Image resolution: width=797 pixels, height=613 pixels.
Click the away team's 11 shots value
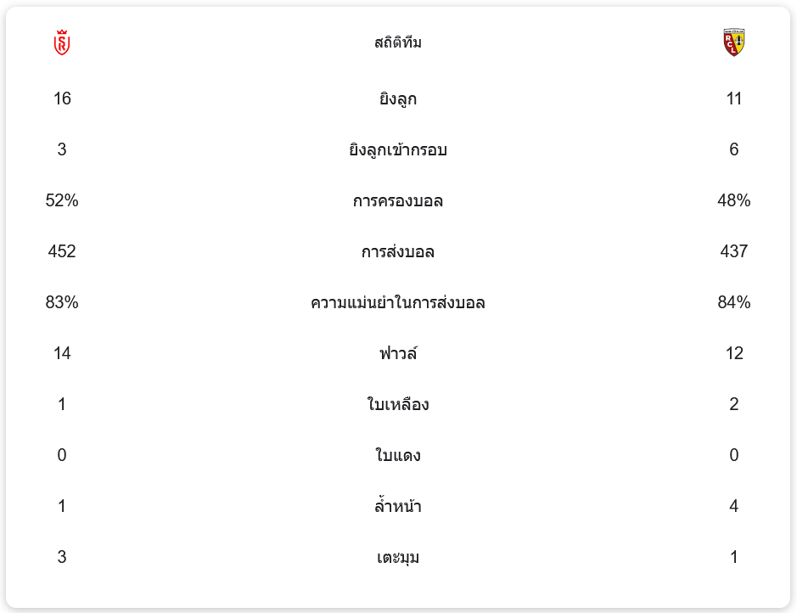[x=734, y=99]
